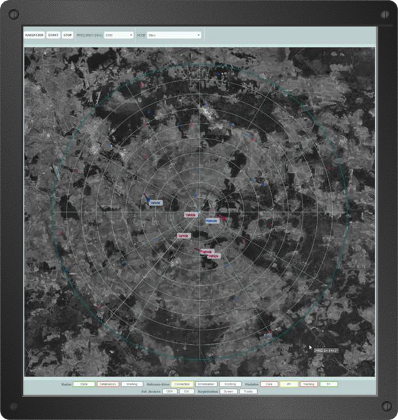Select the Tracking module status box

click(308, 384)
